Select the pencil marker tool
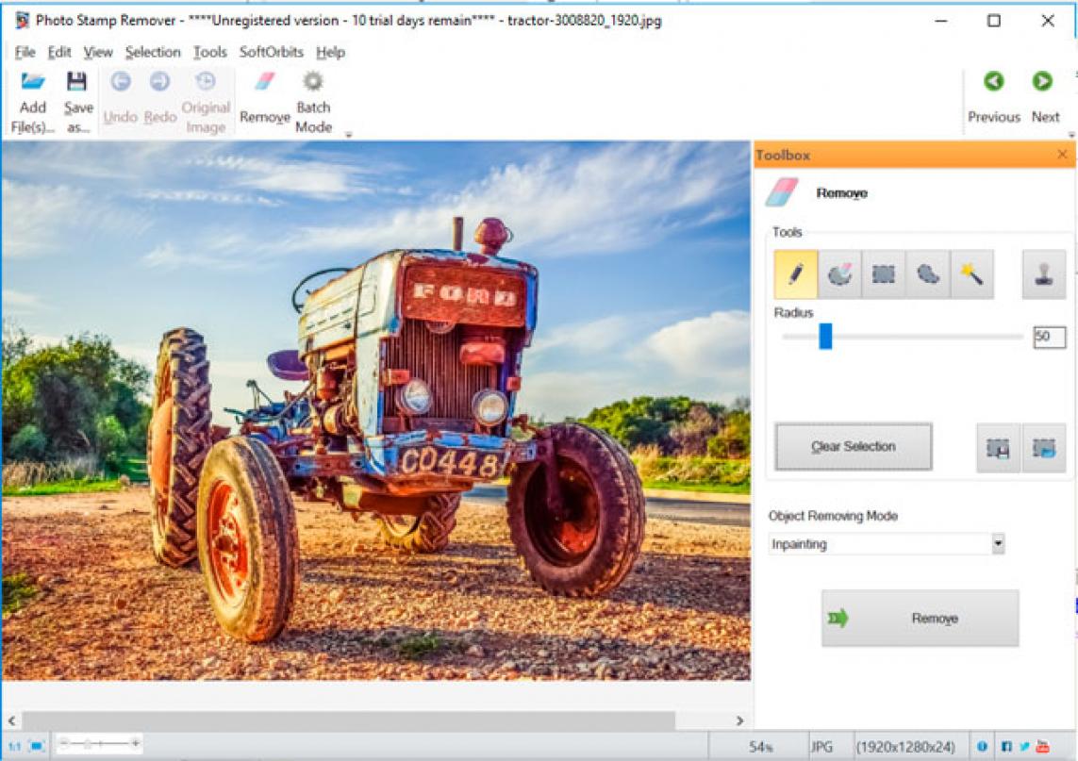The height and width of the screenshot is (761, 1078). click(x=795, y=274)
